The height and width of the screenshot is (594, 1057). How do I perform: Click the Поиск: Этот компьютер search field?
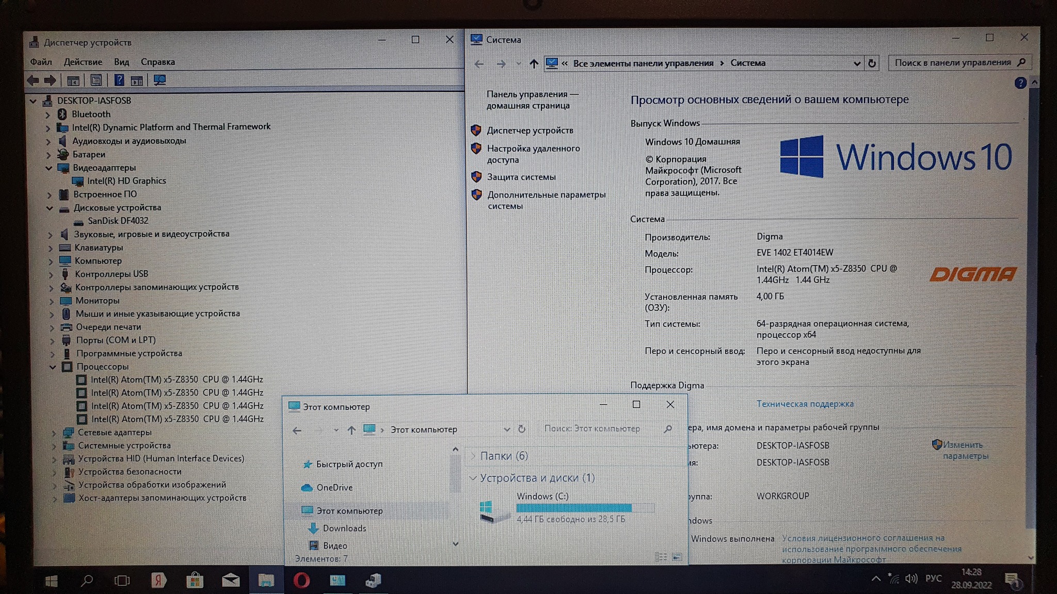(x=607, y=428)
